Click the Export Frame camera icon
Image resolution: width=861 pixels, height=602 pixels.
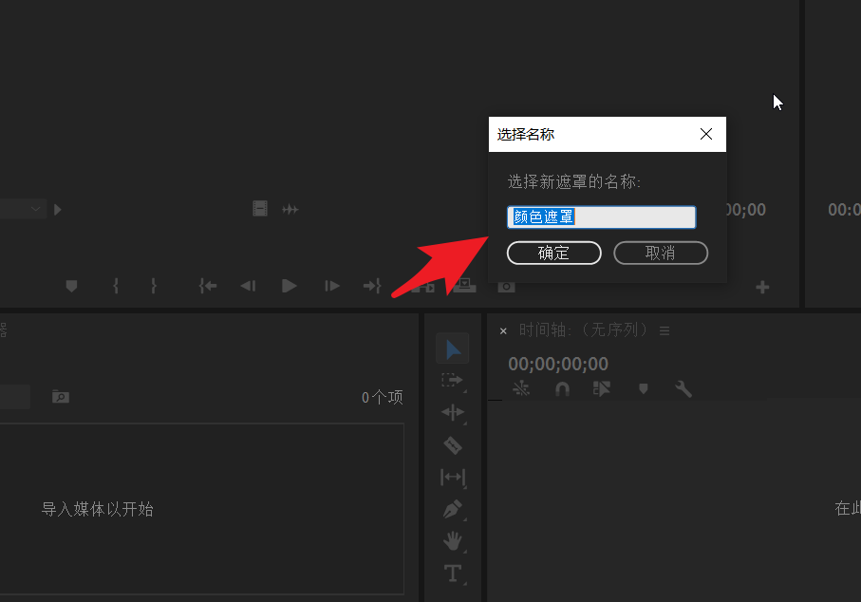[x=506, y=285]
